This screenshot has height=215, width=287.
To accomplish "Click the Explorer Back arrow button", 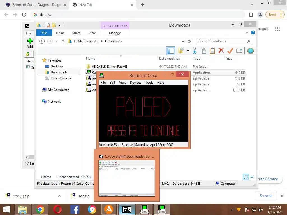I will point(42,41).
